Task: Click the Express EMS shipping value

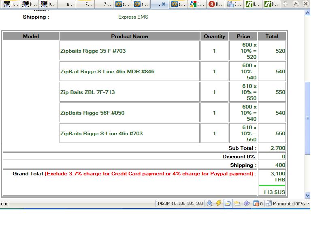Action: (133, 17)
